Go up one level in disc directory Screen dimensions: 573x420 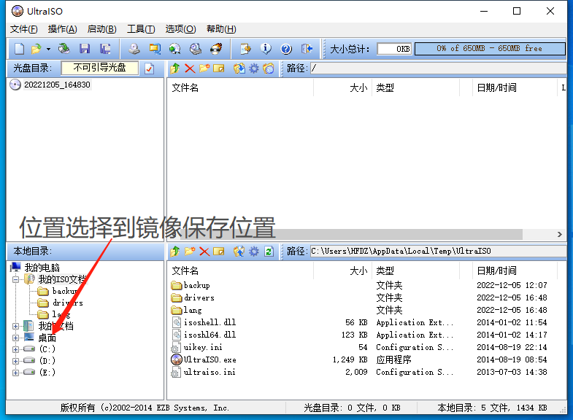click(175, 69)
